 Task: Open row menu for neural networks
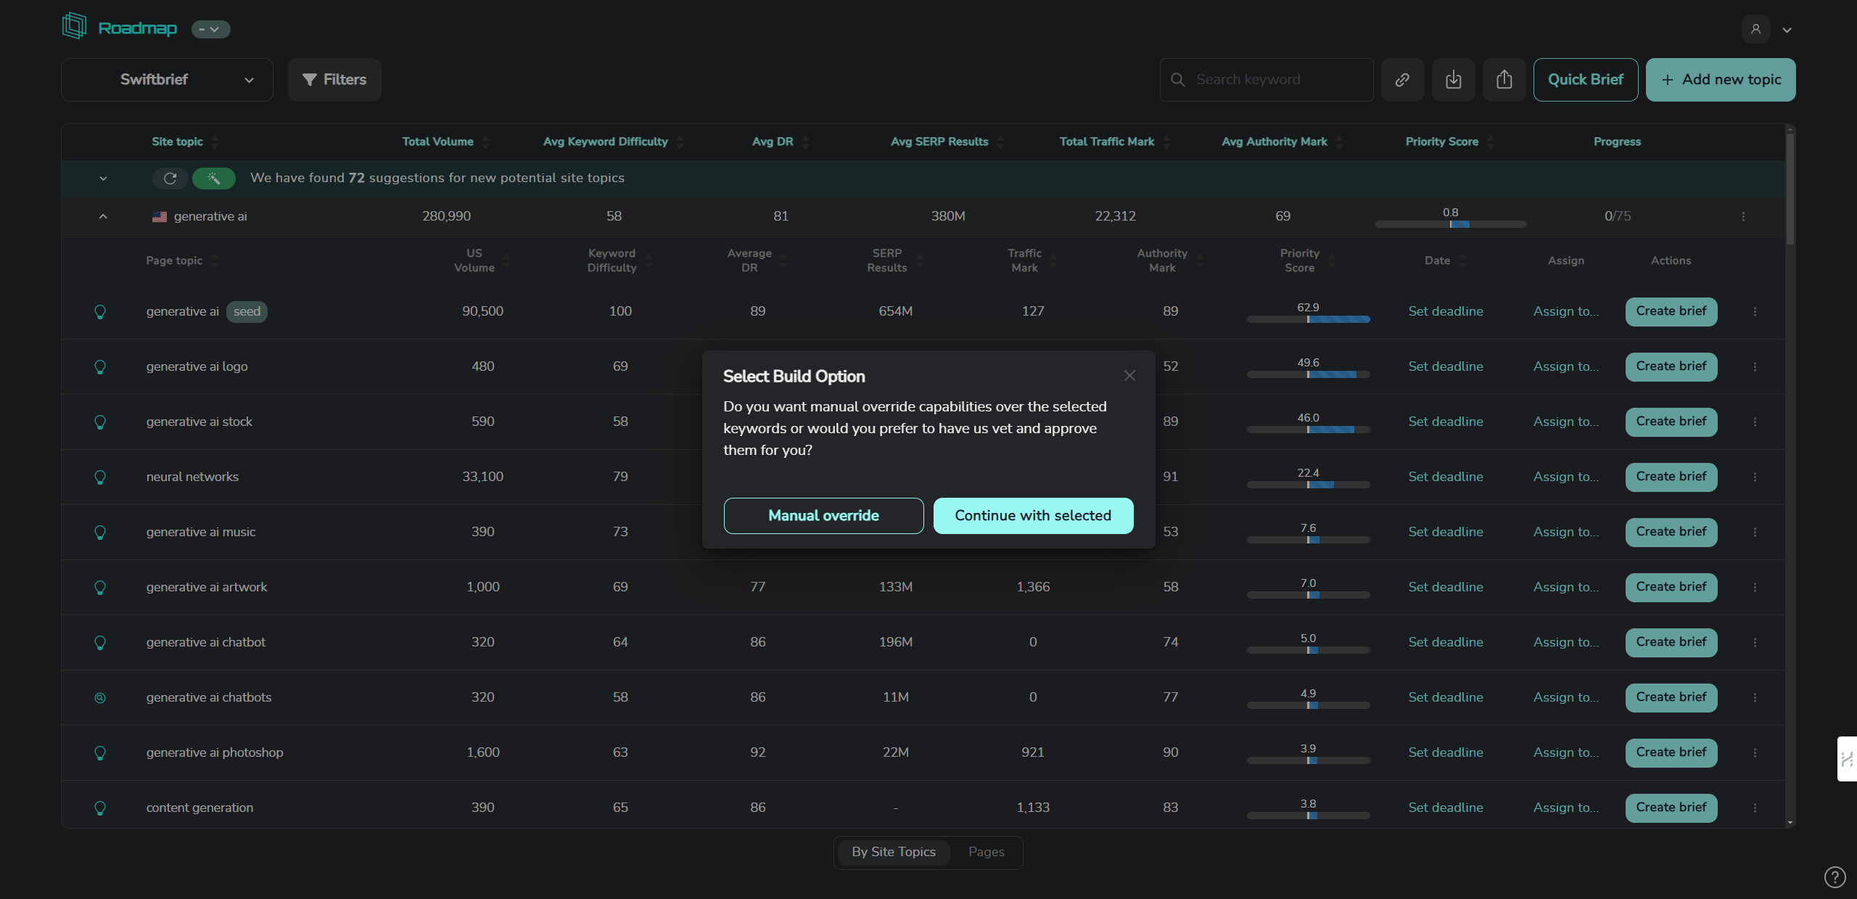tap(1755, 477)
